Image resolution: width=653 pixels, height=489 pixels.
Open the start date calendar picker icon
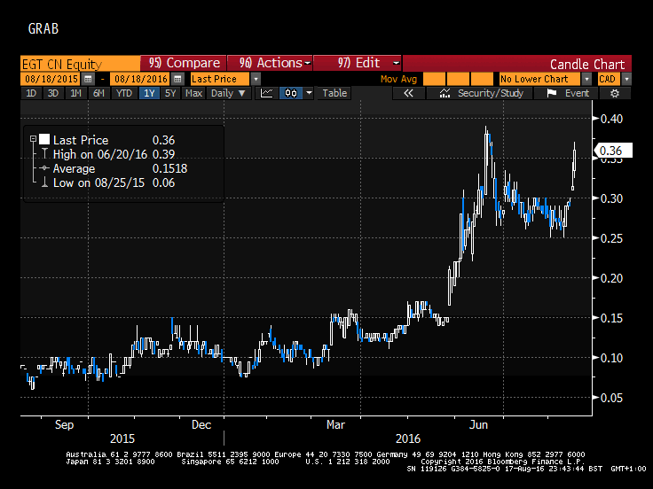click(x=88, y=79)
